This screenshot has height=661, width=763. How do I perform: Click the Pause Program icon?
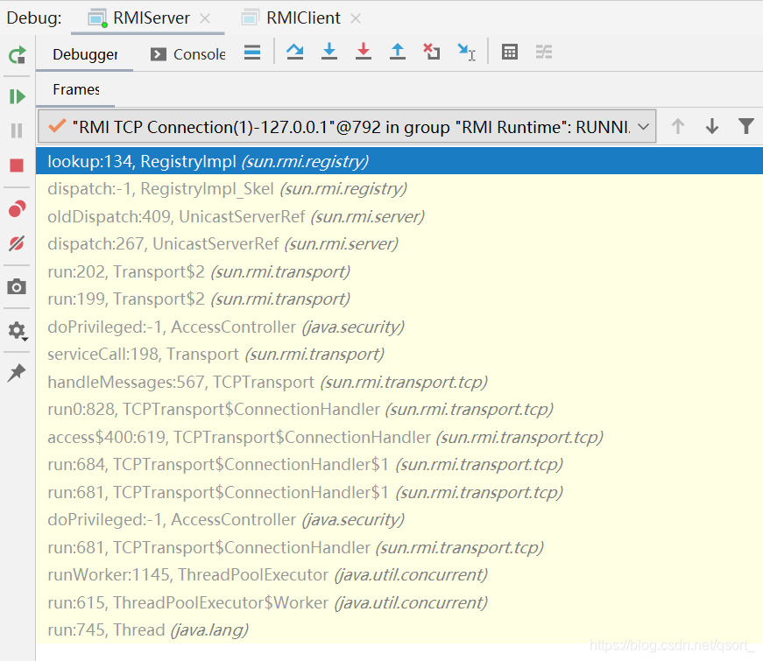(x=17, y=130)
